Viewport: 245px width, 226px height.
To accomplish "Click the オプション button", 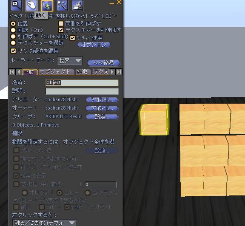I will [94, 45].
